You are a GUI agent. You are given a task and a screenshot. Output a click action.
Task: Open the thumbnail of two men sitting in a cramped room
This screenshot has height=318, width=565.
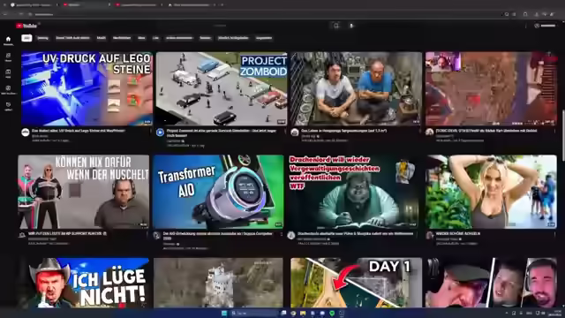[x=357, y=88]
